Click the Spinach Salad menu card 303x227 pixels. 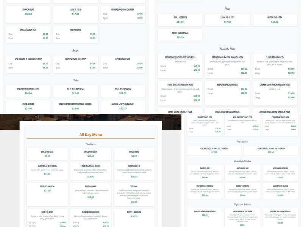click(28, 12)
